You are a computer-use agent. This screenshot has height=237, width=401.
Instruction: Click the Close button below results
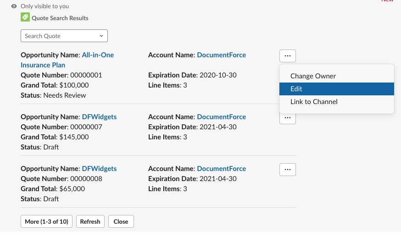tap(121, 221)
